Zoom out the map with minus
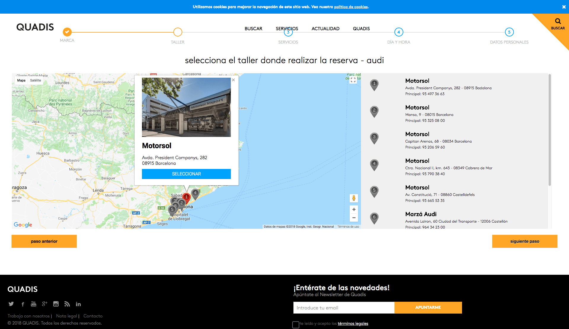 (x=354, y=218)
